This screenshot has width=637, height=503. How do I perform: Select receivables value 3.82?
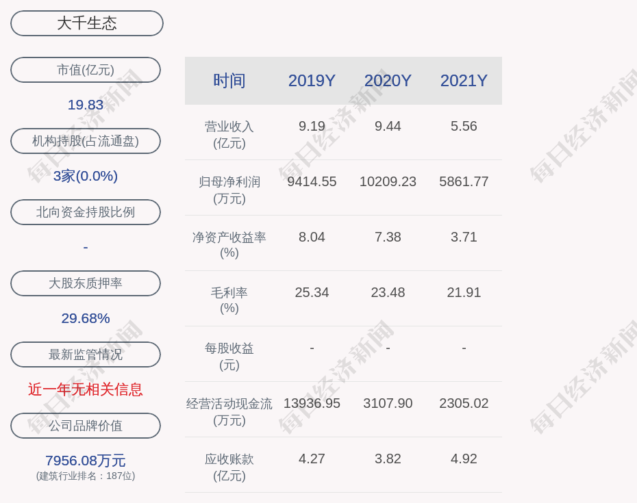(388, 459)
